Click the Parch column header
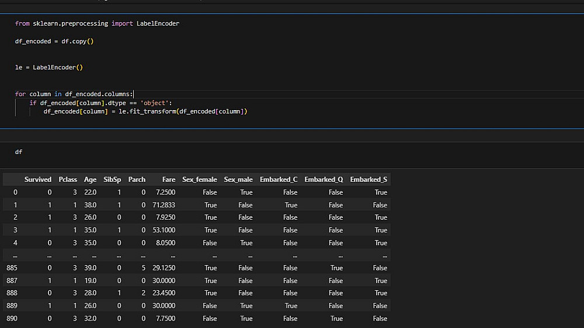This screenshot has width=584, height=328. click(x=137, y=179)
